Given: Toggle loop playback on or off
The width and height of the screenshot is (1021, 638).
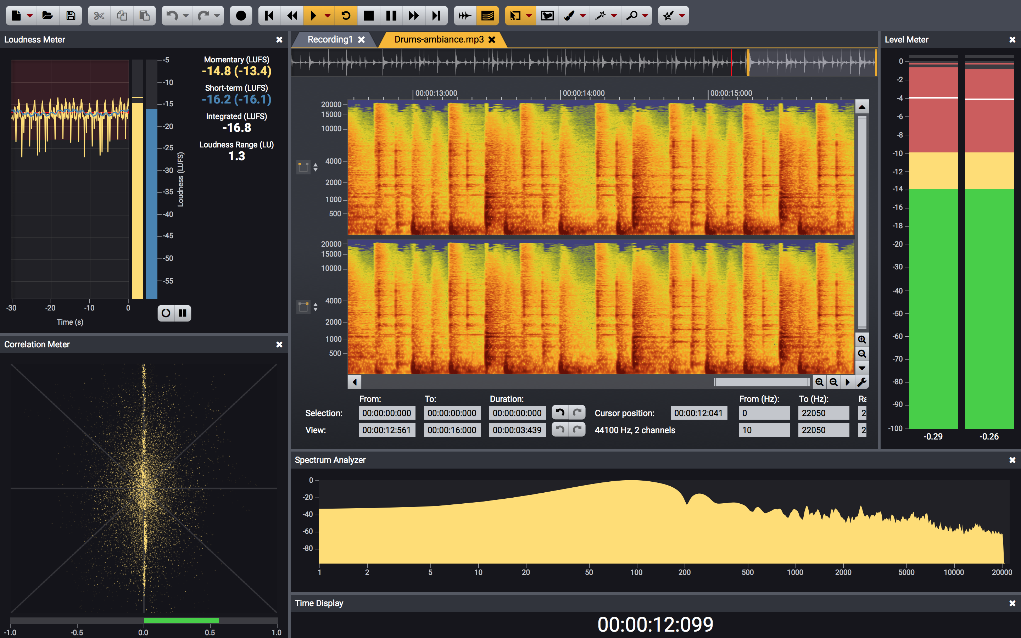Looking at the screenshot, I should point(346,16).
